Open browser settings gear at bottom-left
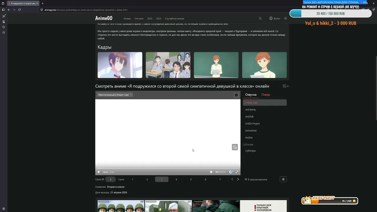 (x=4, y=209)
